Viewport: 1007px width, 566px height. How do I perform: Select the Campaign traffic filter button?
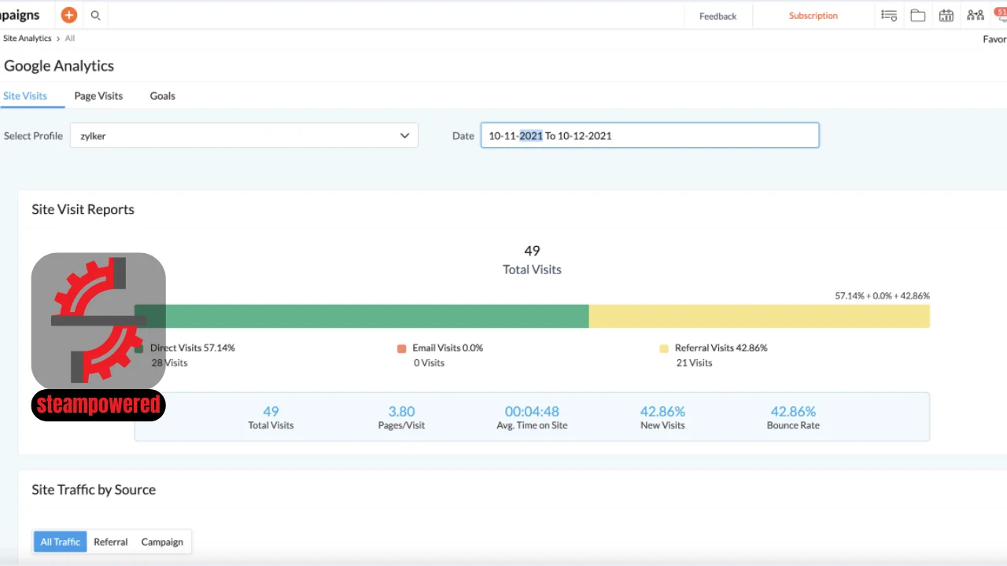tap(162, 542)
